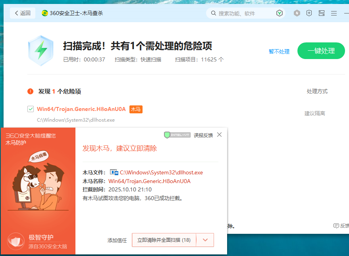349x256 pixels.
Task: Click the 极智守护 shield logo
Action: click(x=15, y=241)
